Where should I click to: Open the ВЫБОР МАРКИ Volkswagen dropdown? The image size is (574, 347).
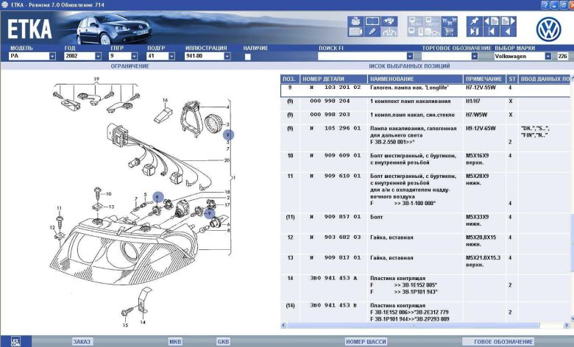pos(548,56)
